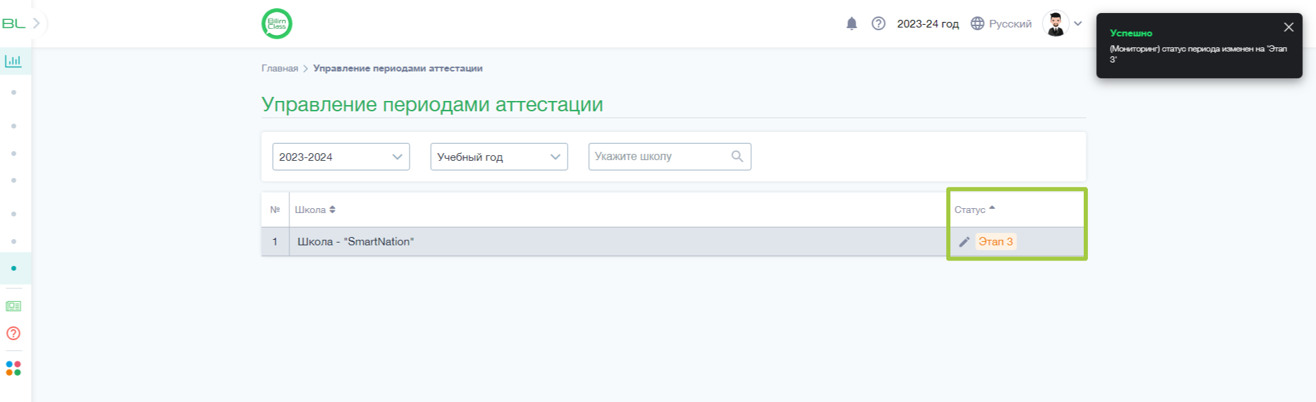Click the globe language icon
1316x402 pixels.
pos(977,24)
